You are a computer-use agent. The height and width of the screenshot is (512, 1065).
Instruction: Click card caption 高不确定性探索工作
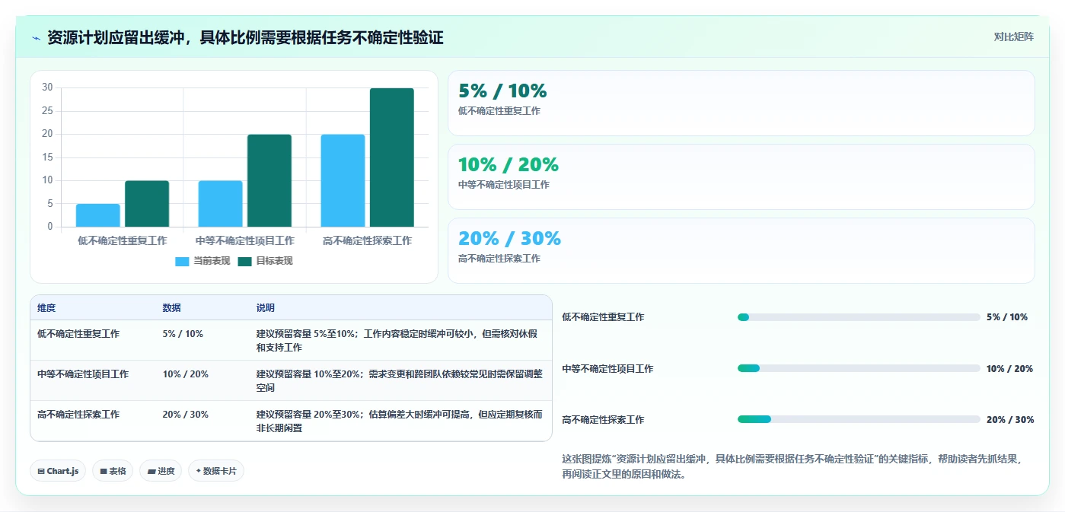pyautogui.click(x=499, y=259)
